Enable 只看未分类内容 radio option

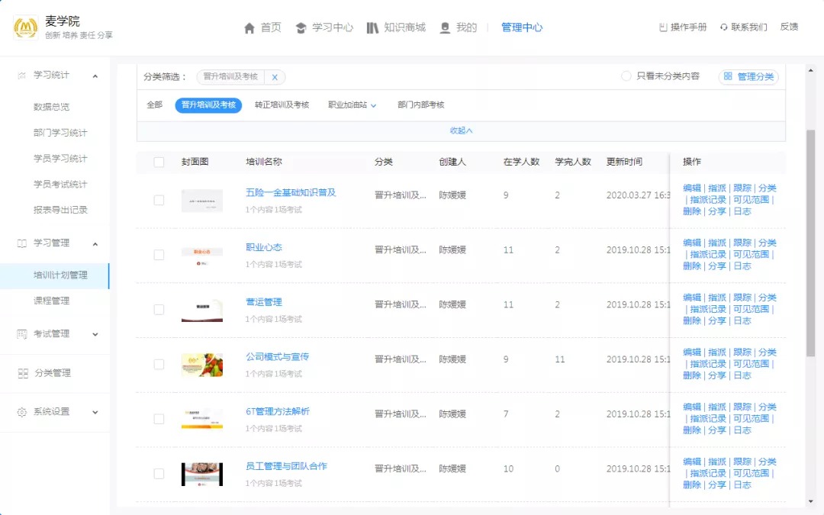click(x=626, y=76)
